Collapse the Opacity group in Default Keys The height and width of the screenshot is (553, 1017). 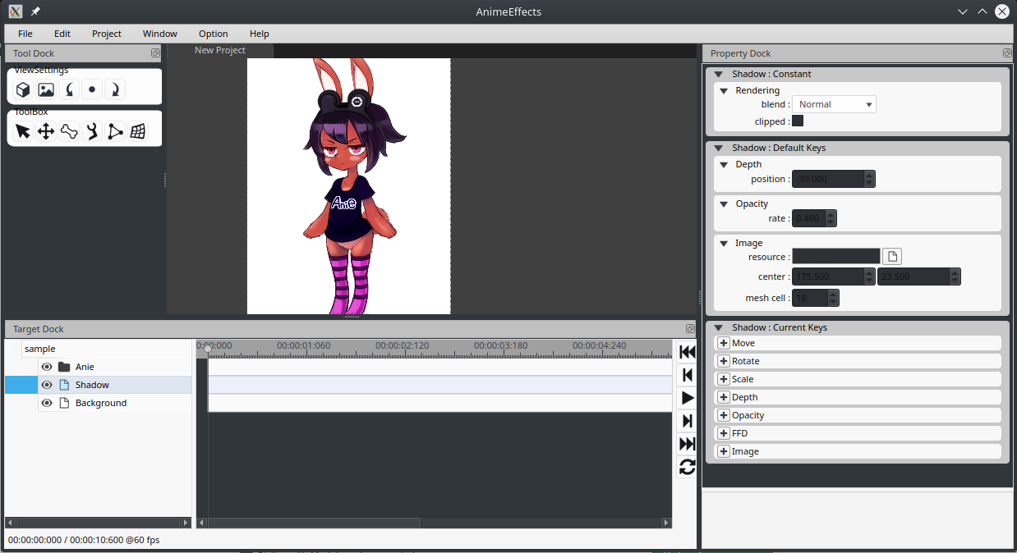coord(724,203)
